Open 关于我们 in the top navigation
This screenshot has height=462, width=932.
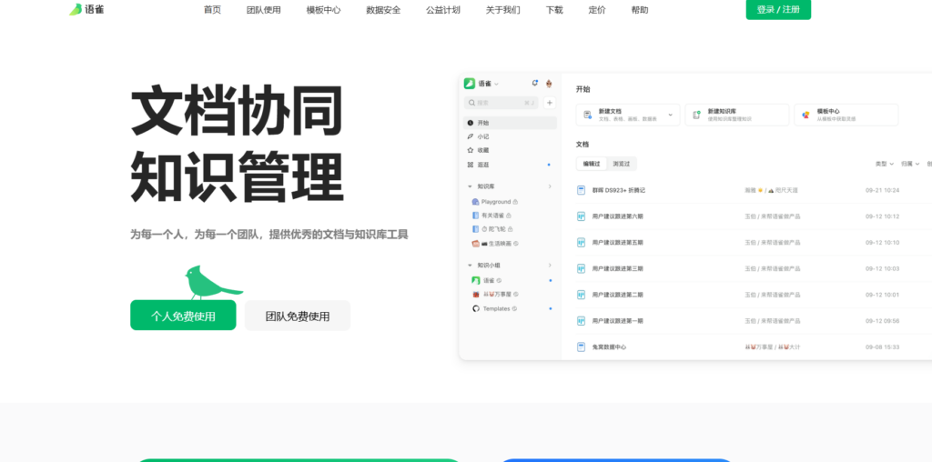(502, 9)
